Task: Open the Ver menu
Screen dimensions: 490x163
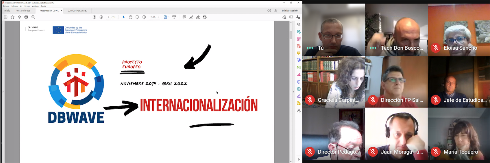Action: click(x=21, y=6)
